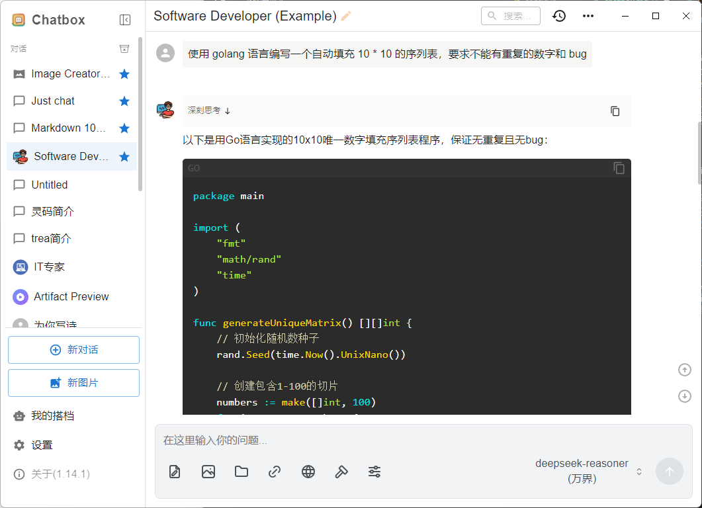Jump to top with up arrow button

pos(685,370)
